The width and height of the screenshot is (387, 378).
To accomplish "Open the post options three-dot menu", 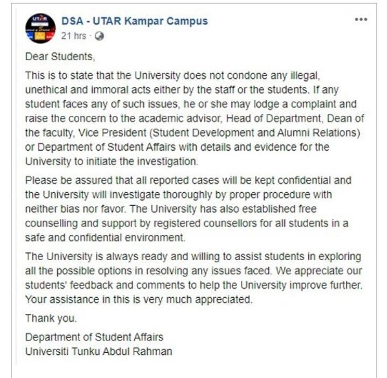I will [x=361, y=19].
